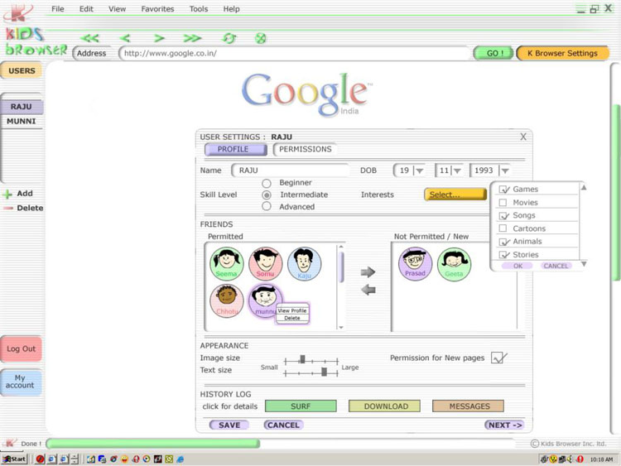The width and height of the screenshot is (621, 466).
Task: Select Prasad's avatar in Not Permitted list
Action: point(416,263)
